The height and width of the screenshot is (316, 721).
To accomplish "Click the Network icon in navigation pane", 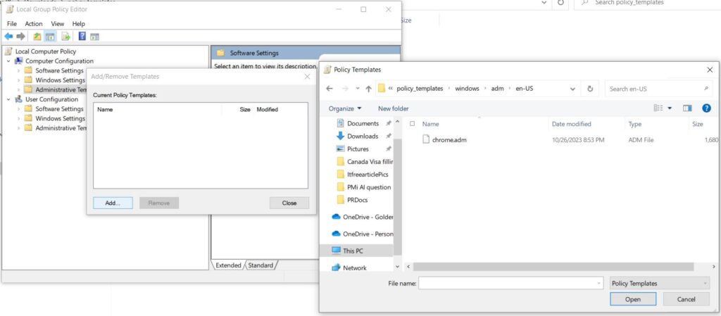I will [x=336, y=267].
